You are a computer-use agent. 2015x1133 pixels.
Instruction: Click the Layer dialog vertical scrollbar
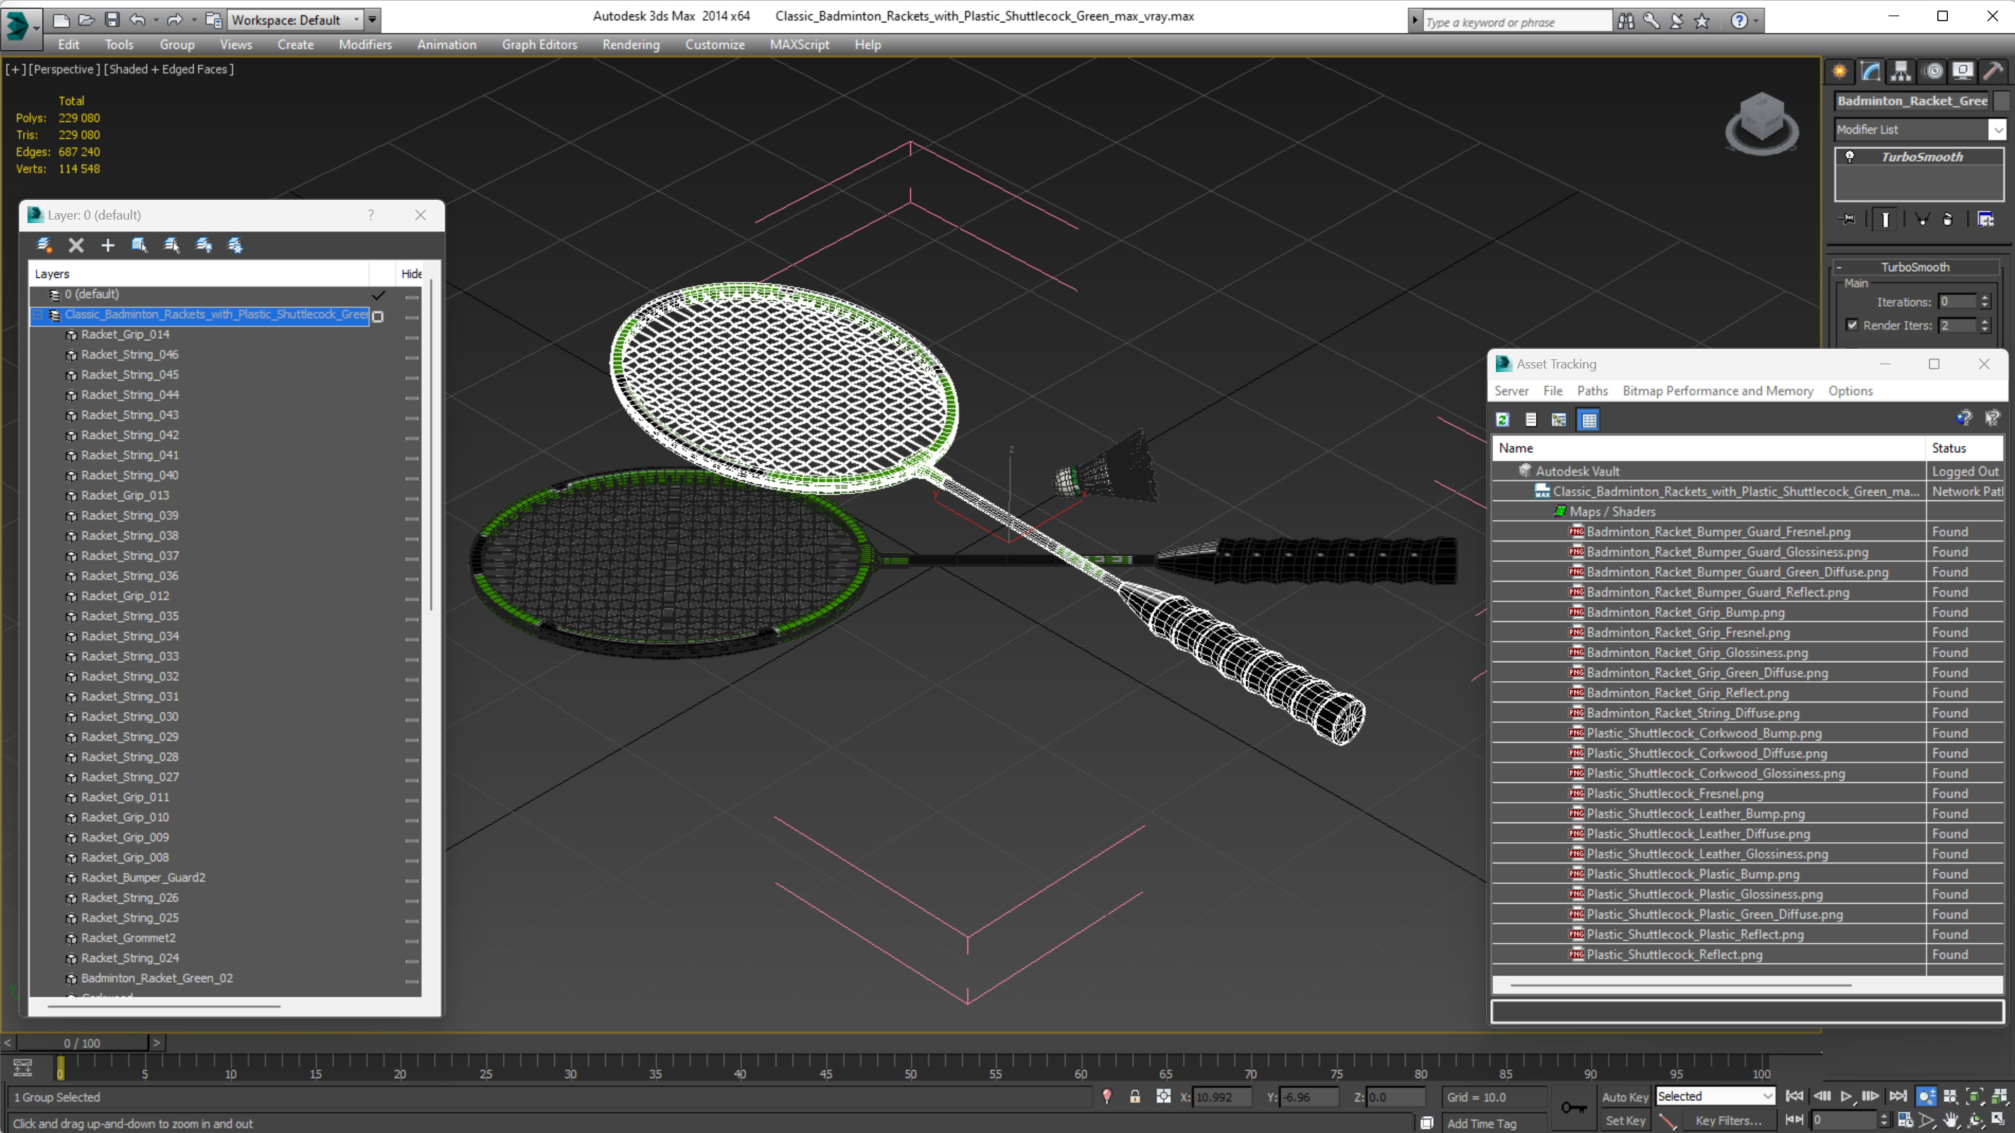coord(430,445)
